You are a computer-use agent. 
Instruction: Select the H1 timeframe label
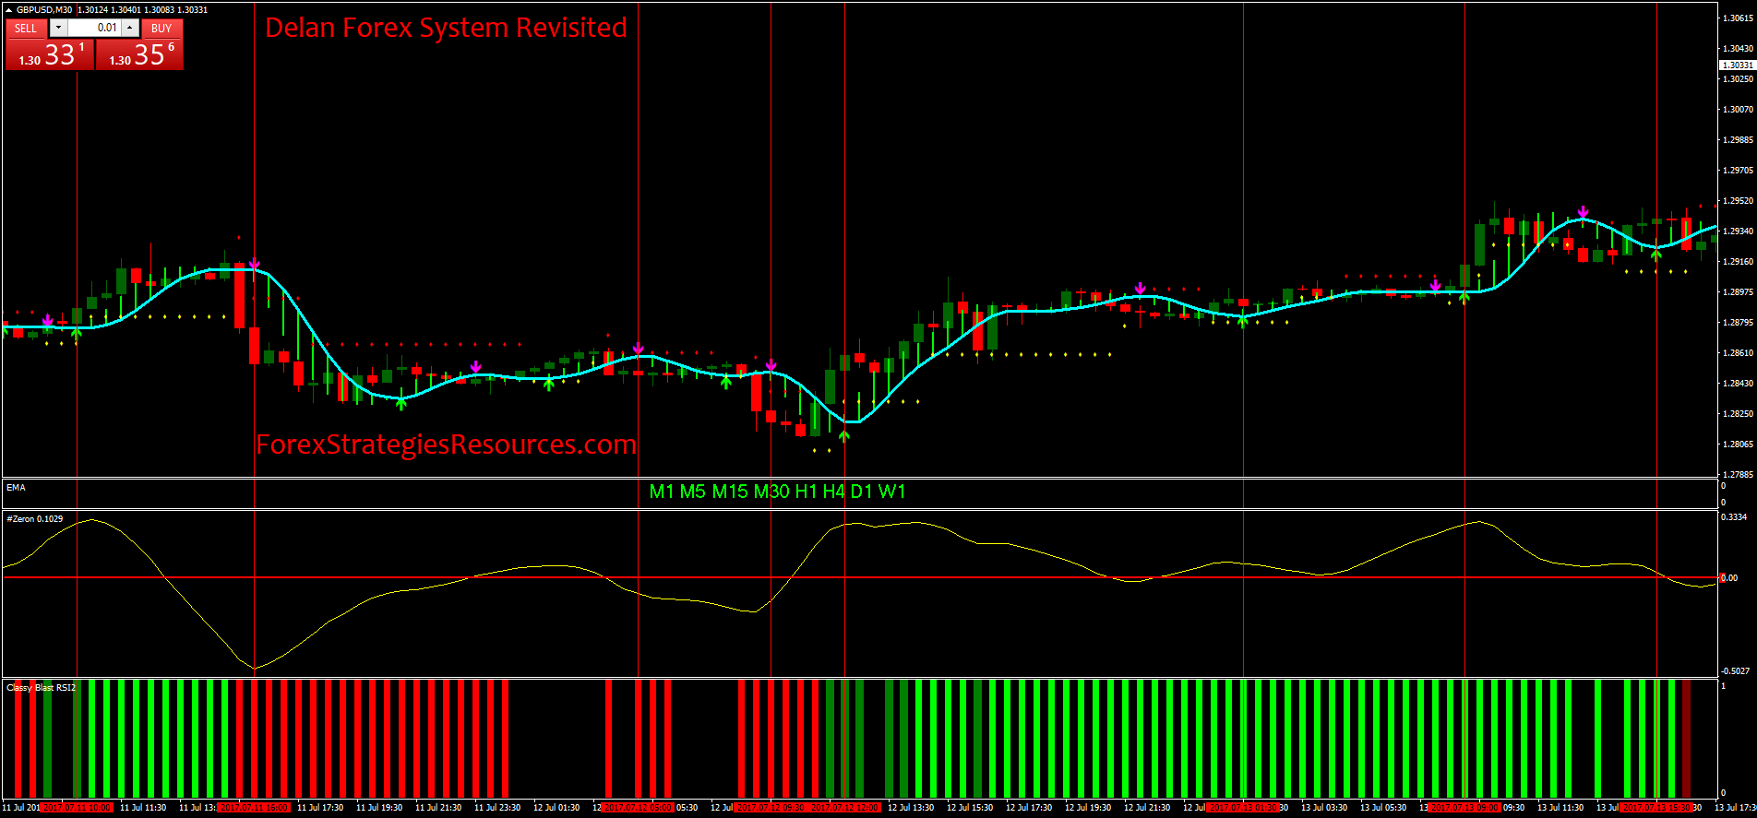(807, 492)
